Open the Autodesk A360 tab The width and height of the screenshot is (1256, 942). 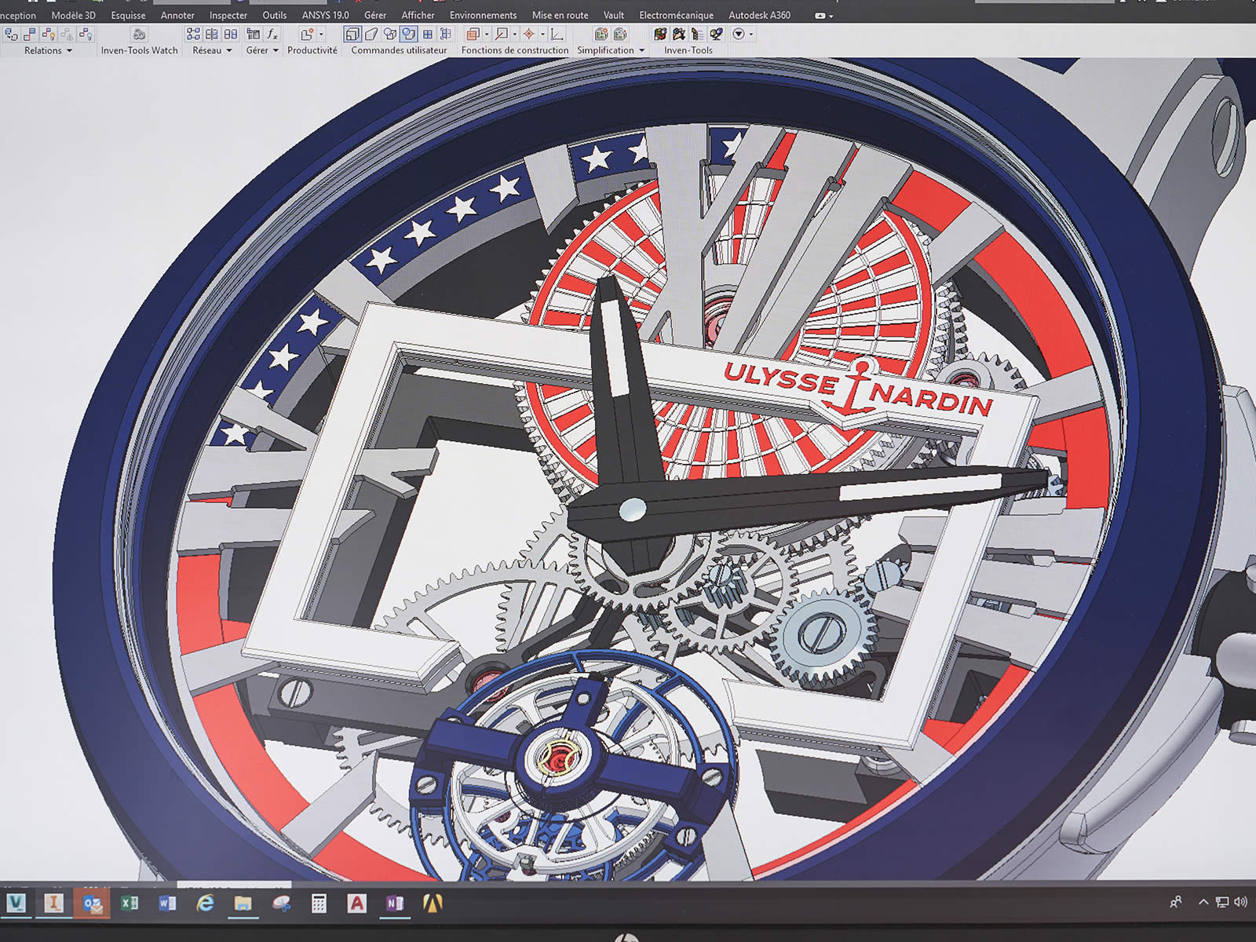[x=760, y=15]
